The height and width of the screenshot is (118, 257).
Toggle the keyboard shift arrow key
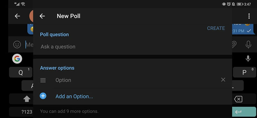[x=27, y=99]
